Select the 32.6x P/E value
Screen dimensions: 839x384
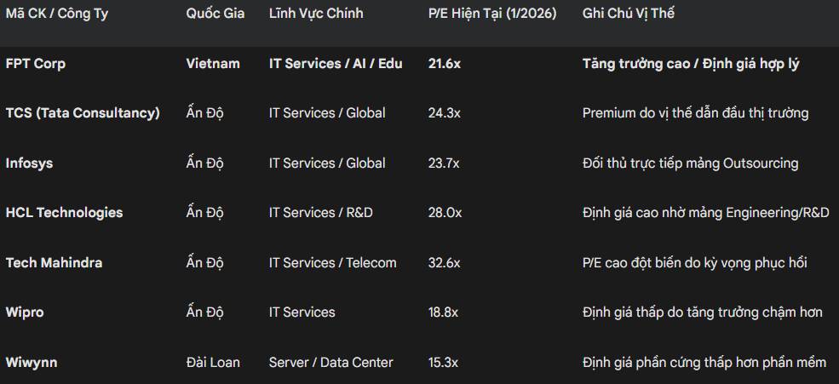[444, 263]
